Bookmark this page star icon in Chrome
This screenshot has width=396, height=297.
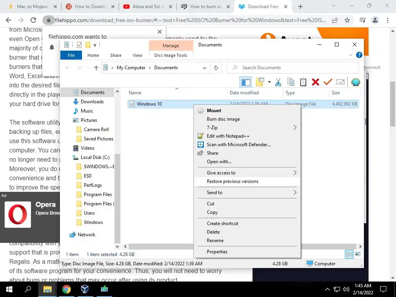click(347, 20)
